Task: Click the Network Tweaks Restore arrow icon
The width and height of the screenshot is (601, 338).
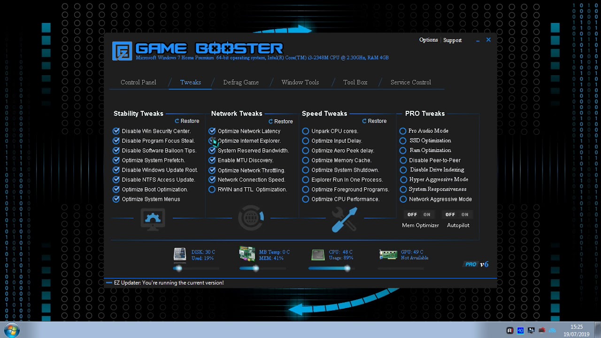Action: coord(270,122)
